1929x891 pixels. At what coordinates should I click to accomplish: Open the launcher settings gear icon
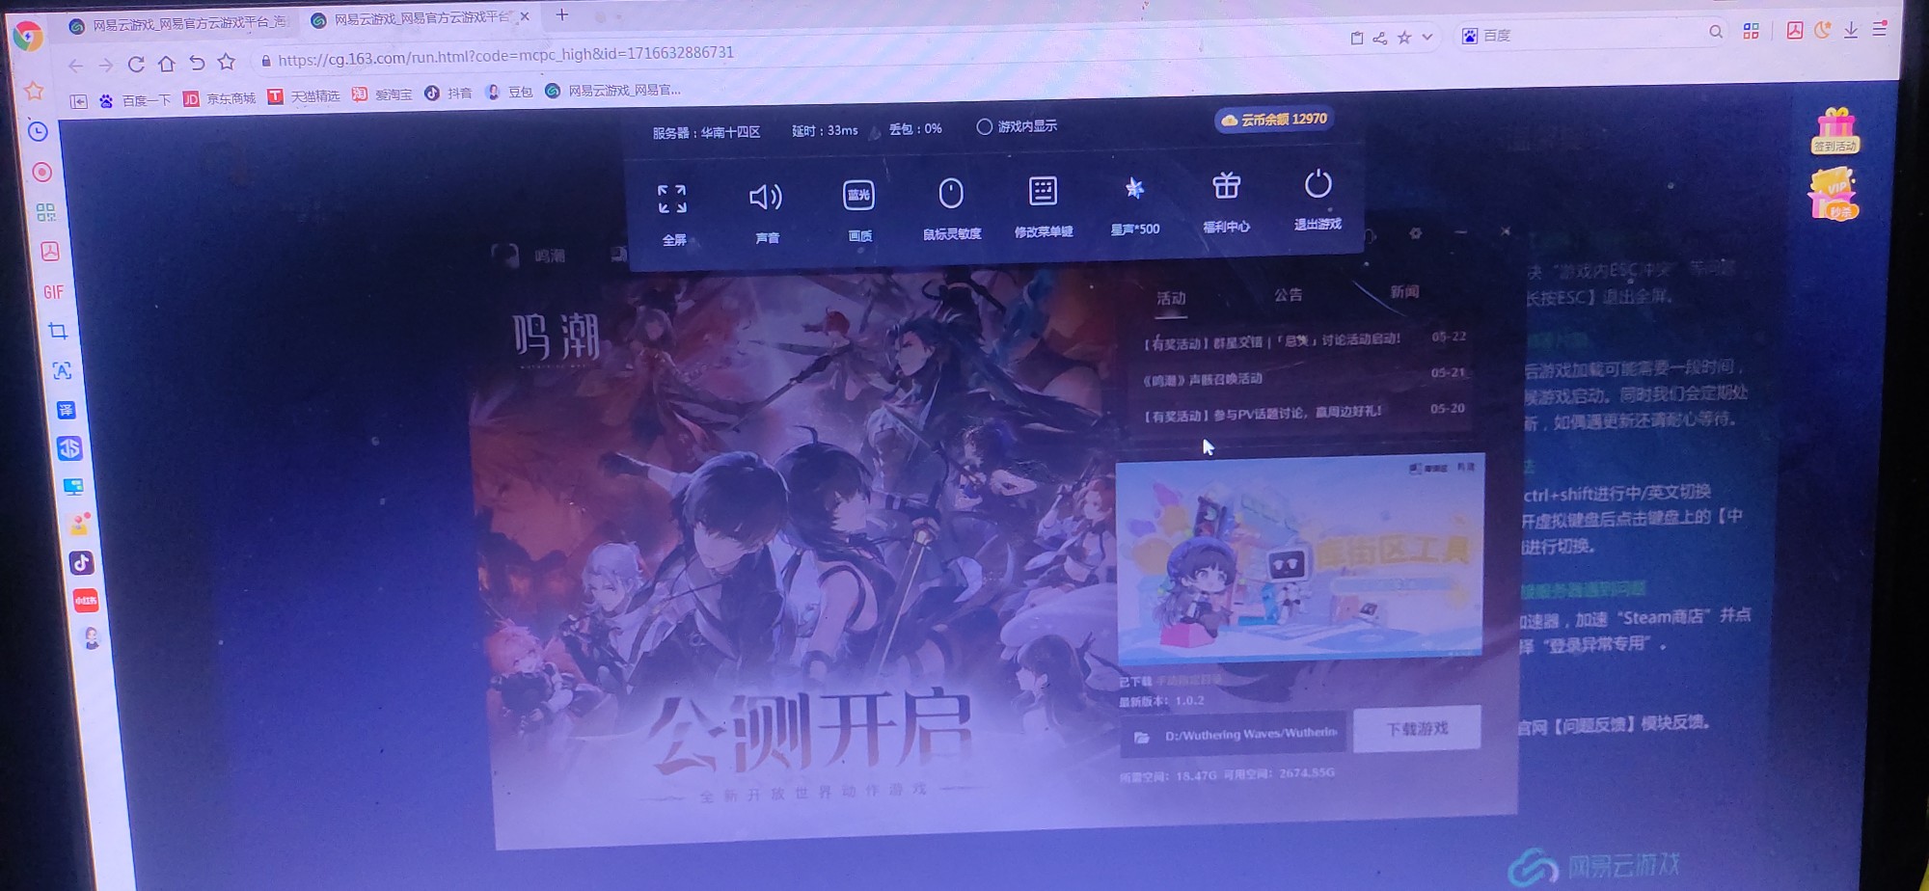(1415, 233)
